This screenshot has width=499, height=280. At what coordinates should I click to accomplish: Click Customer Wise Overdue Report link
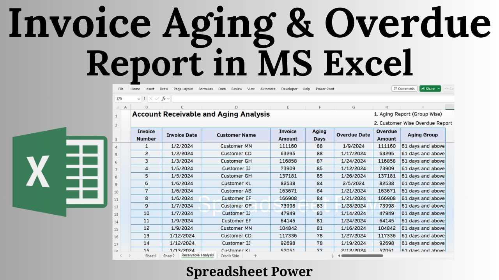click(413, 123)
